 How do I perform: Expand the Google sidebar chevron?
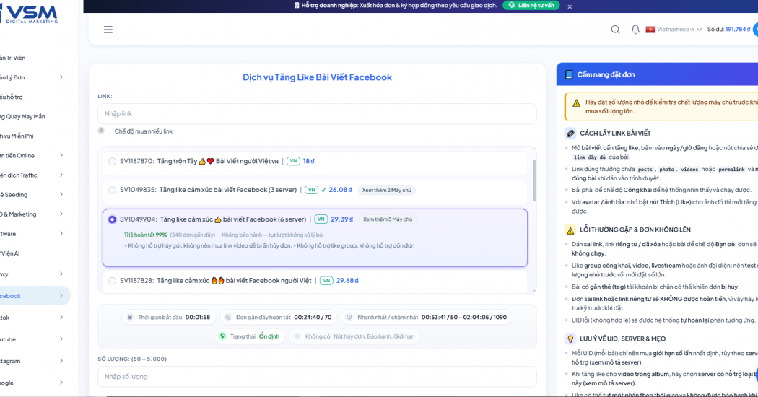tap(61, 383)
